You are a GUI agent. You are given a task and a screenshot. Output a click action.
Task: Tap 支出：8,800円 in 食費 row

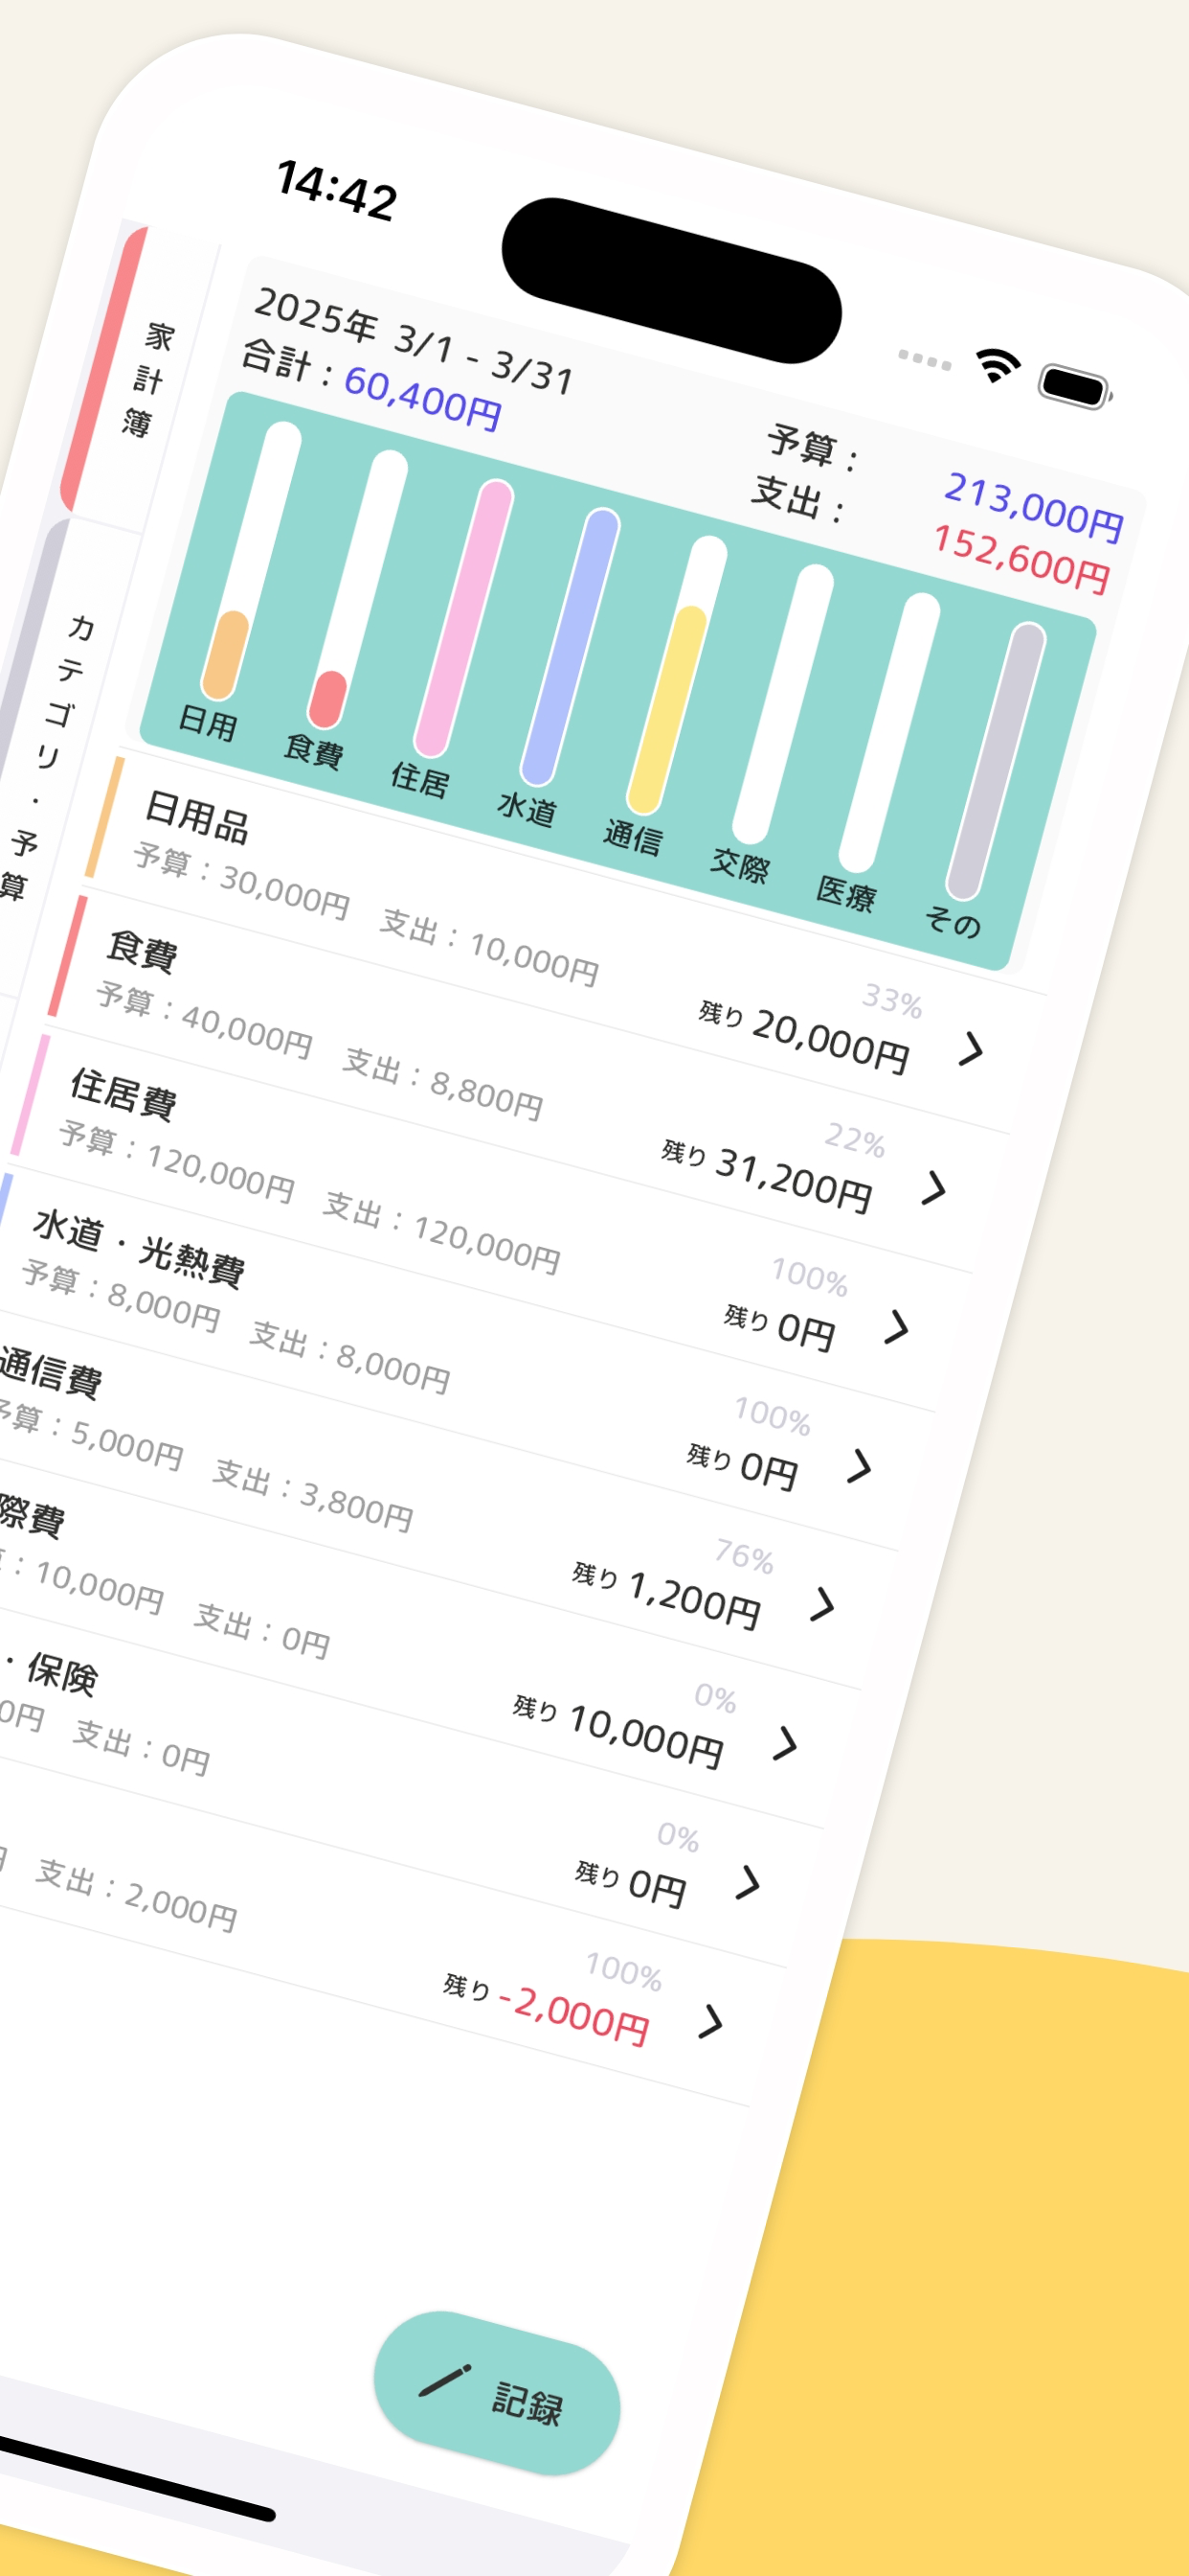point(442,1083)
